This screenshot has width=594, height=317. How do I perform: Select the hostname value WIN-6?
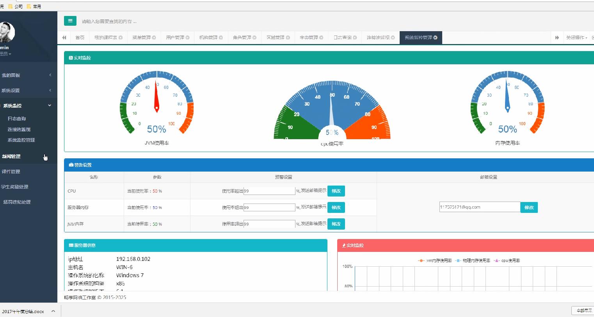pos(124,267)
